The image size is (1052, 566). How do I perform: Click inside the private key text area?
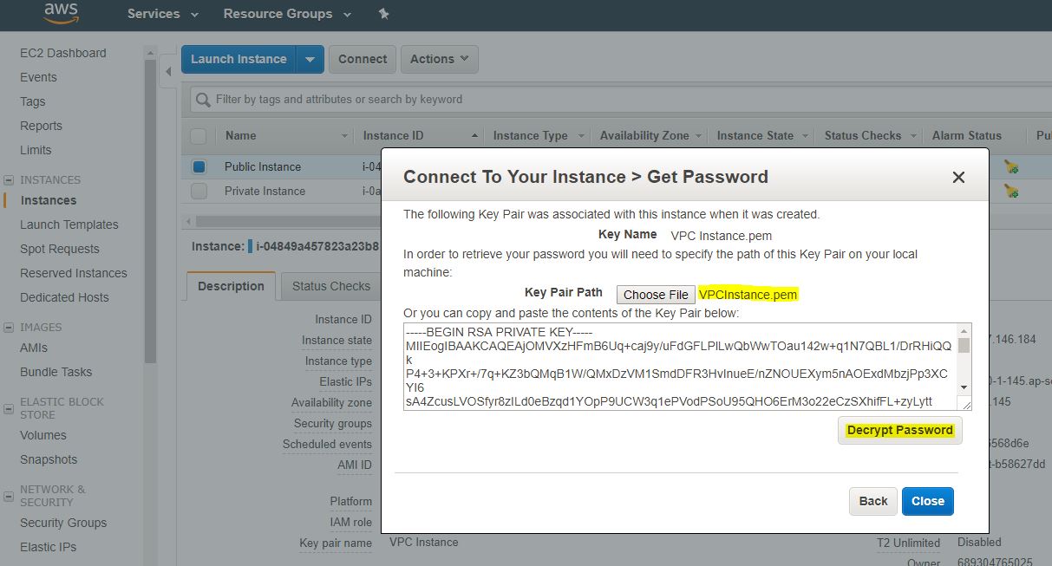point(676,366)
